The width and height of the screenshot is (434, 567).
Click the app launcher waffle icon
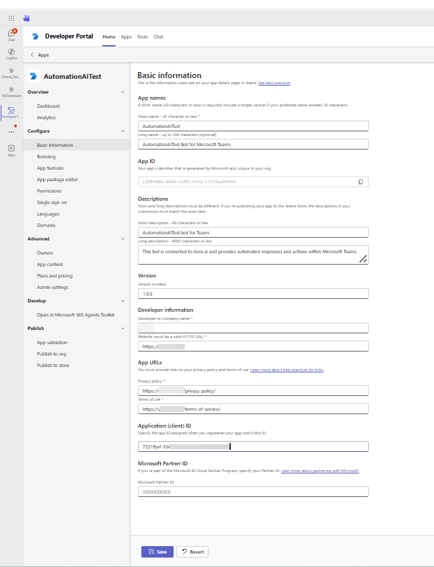click(11, 18)
